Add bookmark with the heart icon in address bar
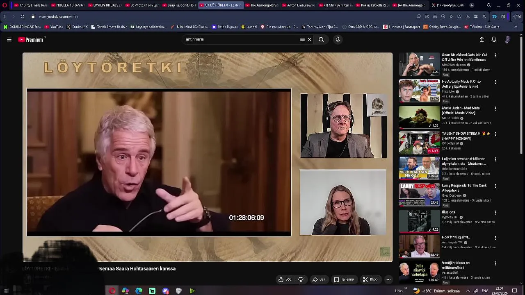The width and height of the screenshot is (525, 295). 459,16
